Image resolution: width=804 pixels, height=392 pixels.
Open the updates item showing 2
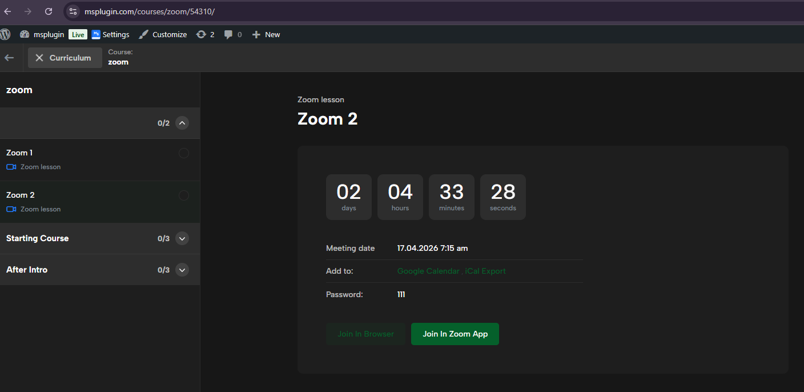205,34
